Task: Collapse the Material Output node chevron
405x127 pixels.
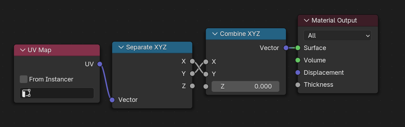Action: click(x=307, y=20)
